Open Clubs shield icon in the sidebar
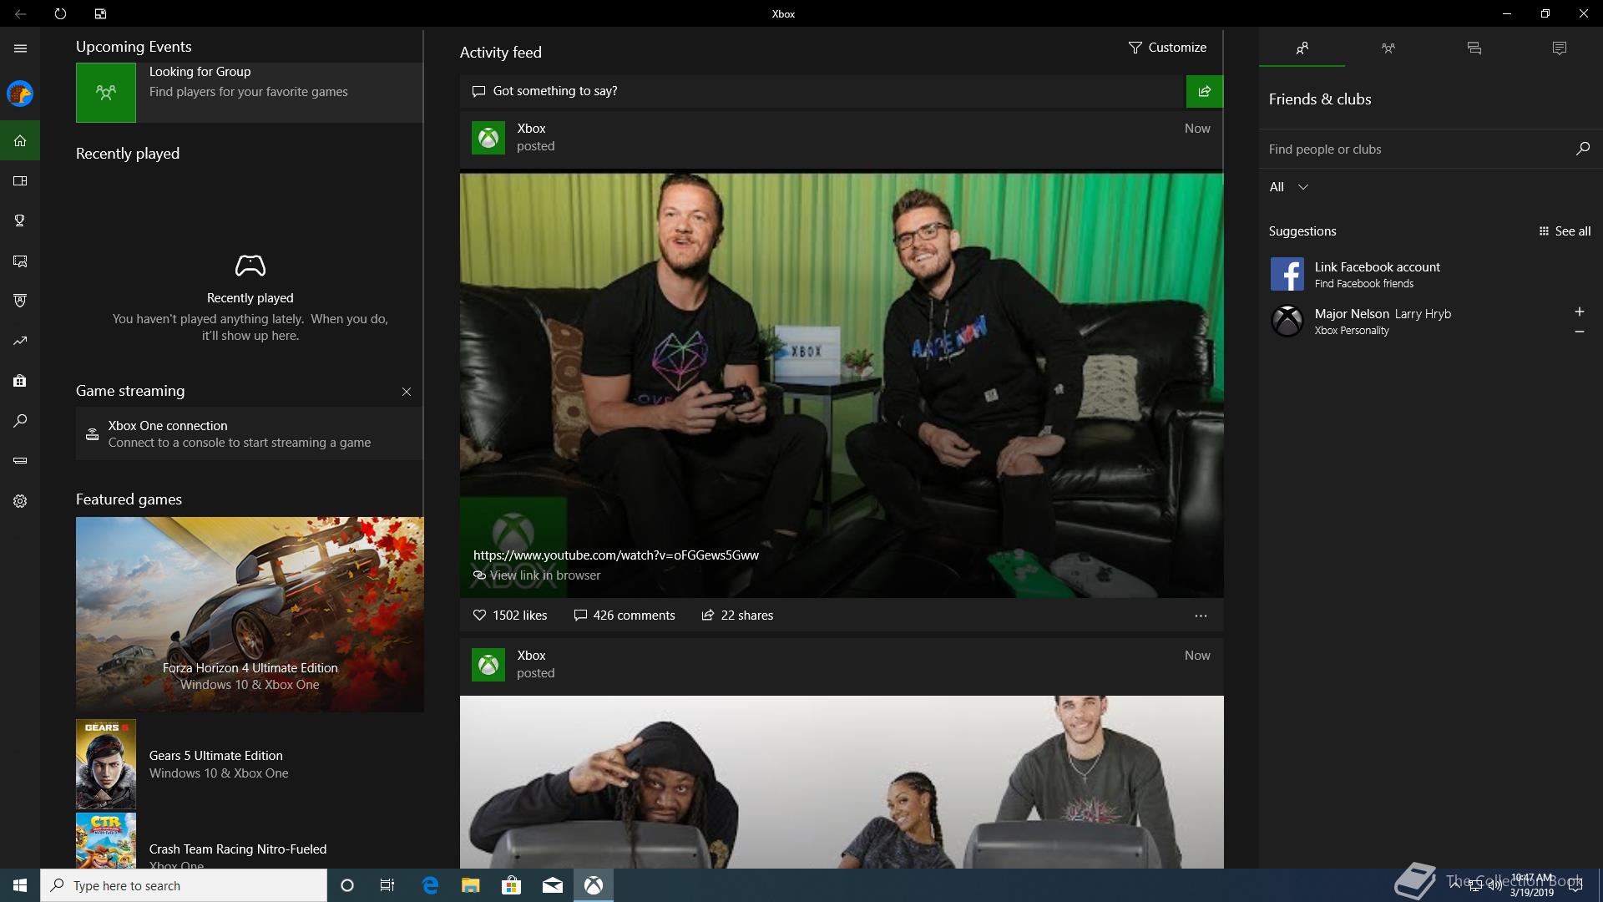 click(20, 301)
